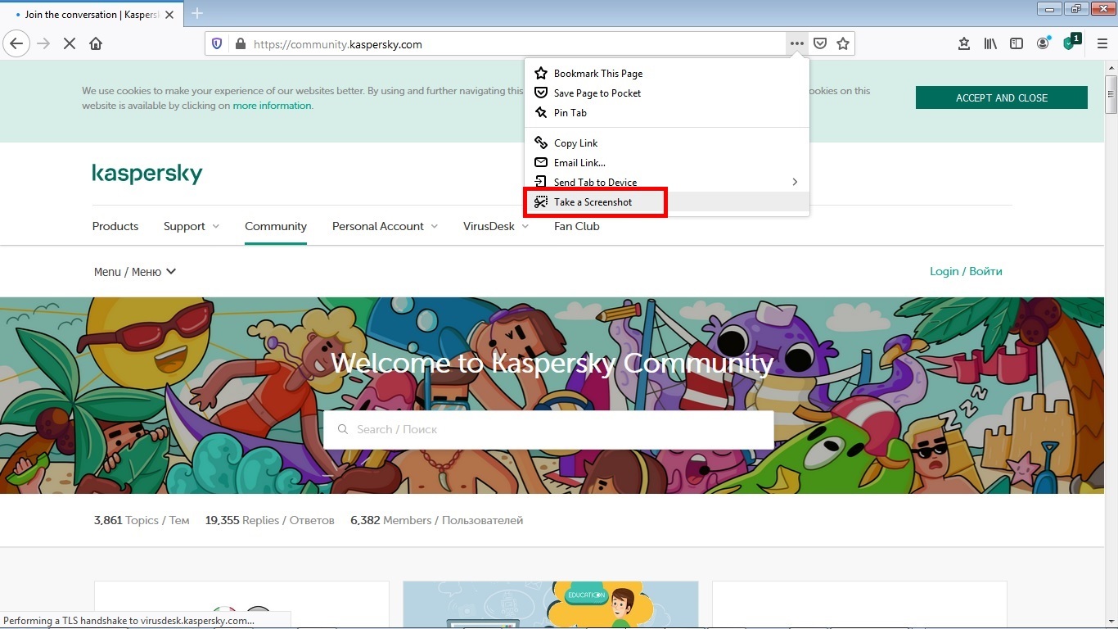Screen dimensions: 1118x629
Task: Choose Email Link... menu entry
Action: coord(667,163)
